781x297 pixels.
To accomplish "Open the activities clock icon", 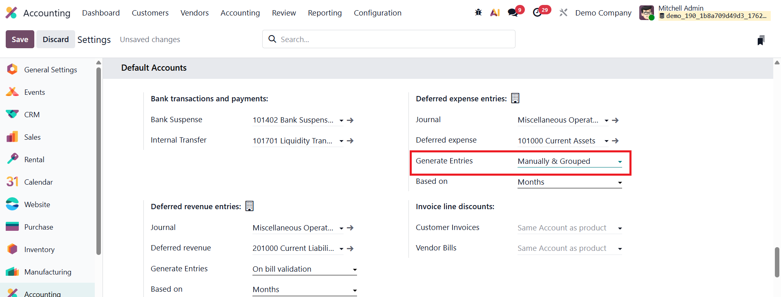I will click(x=537, y=13).
